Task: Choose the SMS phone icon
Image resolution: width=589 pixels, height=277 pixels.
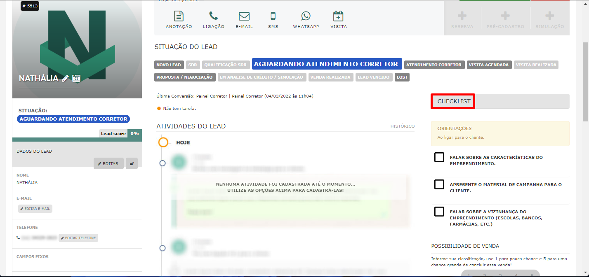Action: click(273, 16)
